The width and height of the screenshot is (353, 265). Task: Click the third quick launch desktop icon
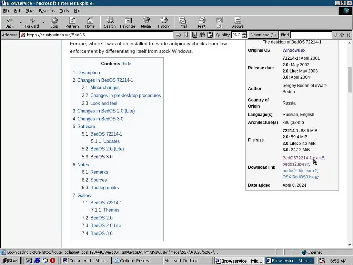click(45, 261)
